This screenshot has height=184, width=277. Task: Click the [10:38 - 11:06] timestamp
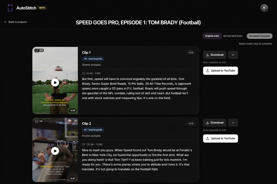(94, 144)
